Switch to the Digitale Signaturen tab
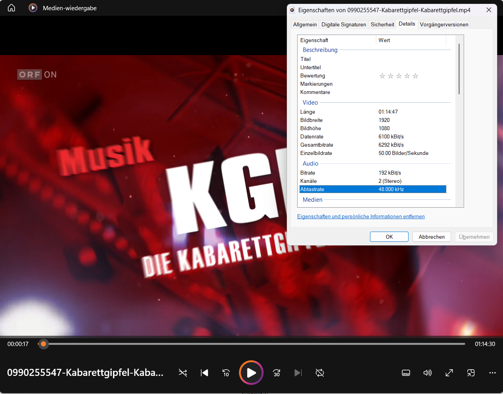The width and height of the screenshot is (503, 394). click(x=344, y=24)
